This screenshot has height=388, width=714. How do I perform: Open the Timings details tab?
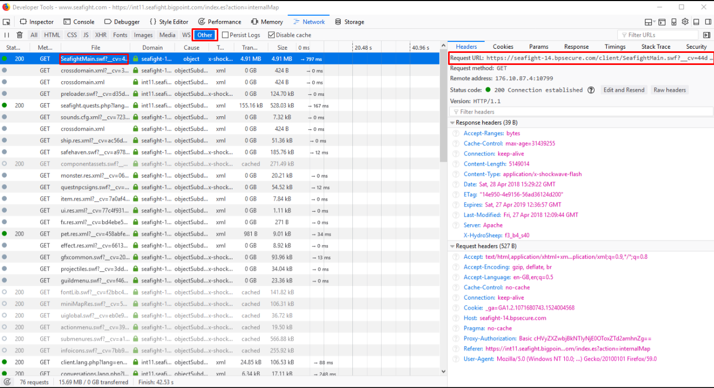(x=615, y=47)
